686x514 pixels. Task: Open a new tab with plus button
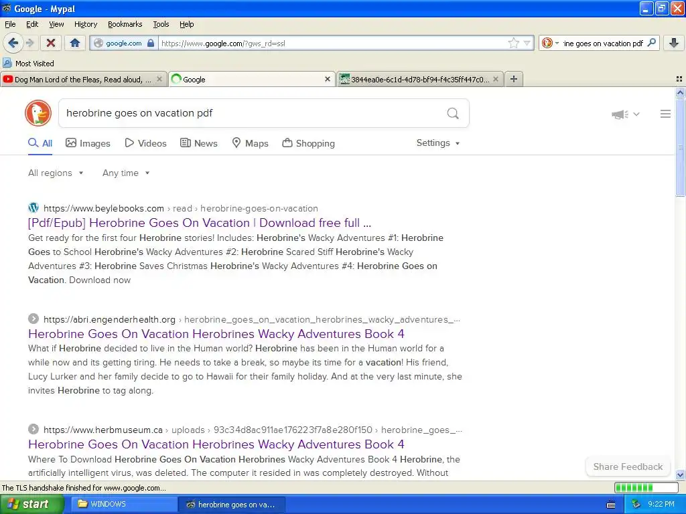pyautogui.click(x=514, y=79)
